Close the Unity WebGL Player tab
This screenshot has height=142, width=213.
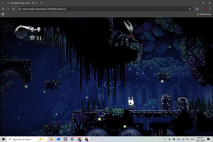(x=36, y=3)
